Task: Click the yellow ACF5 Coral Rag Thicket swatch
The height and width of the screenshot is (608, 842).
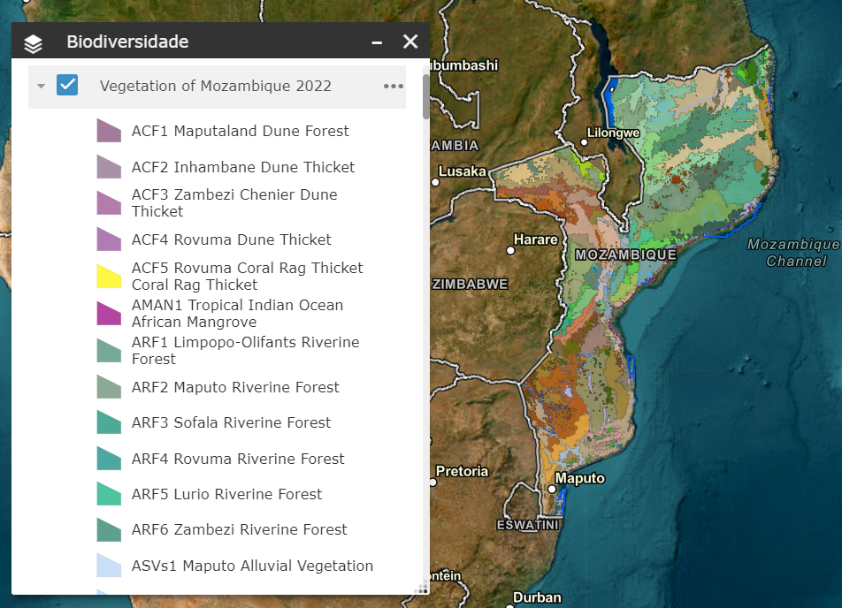Action: click(109, 276)
